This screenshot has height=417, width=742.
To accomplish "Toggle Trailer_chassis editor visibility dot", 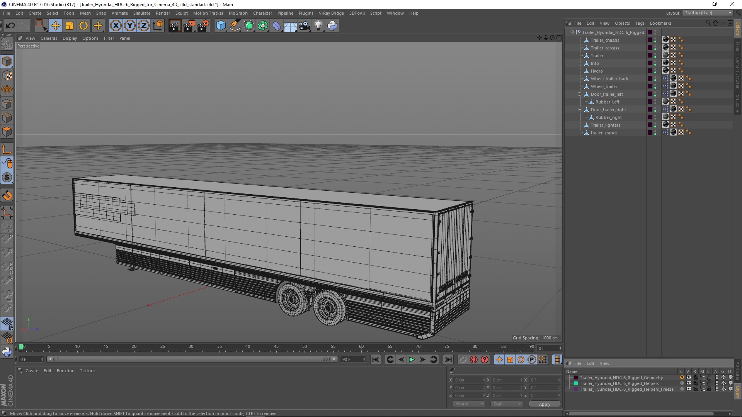I will coord(655,39).
